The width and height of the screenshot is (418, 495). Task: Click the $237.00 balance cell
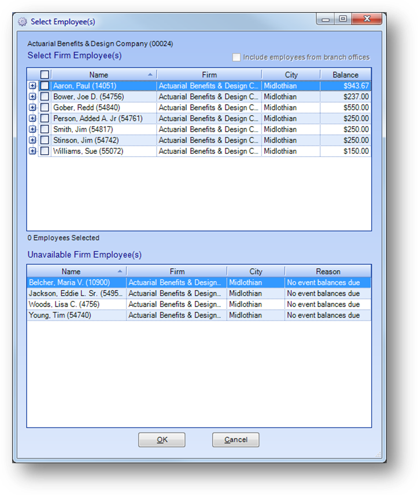tap(346, 97)
